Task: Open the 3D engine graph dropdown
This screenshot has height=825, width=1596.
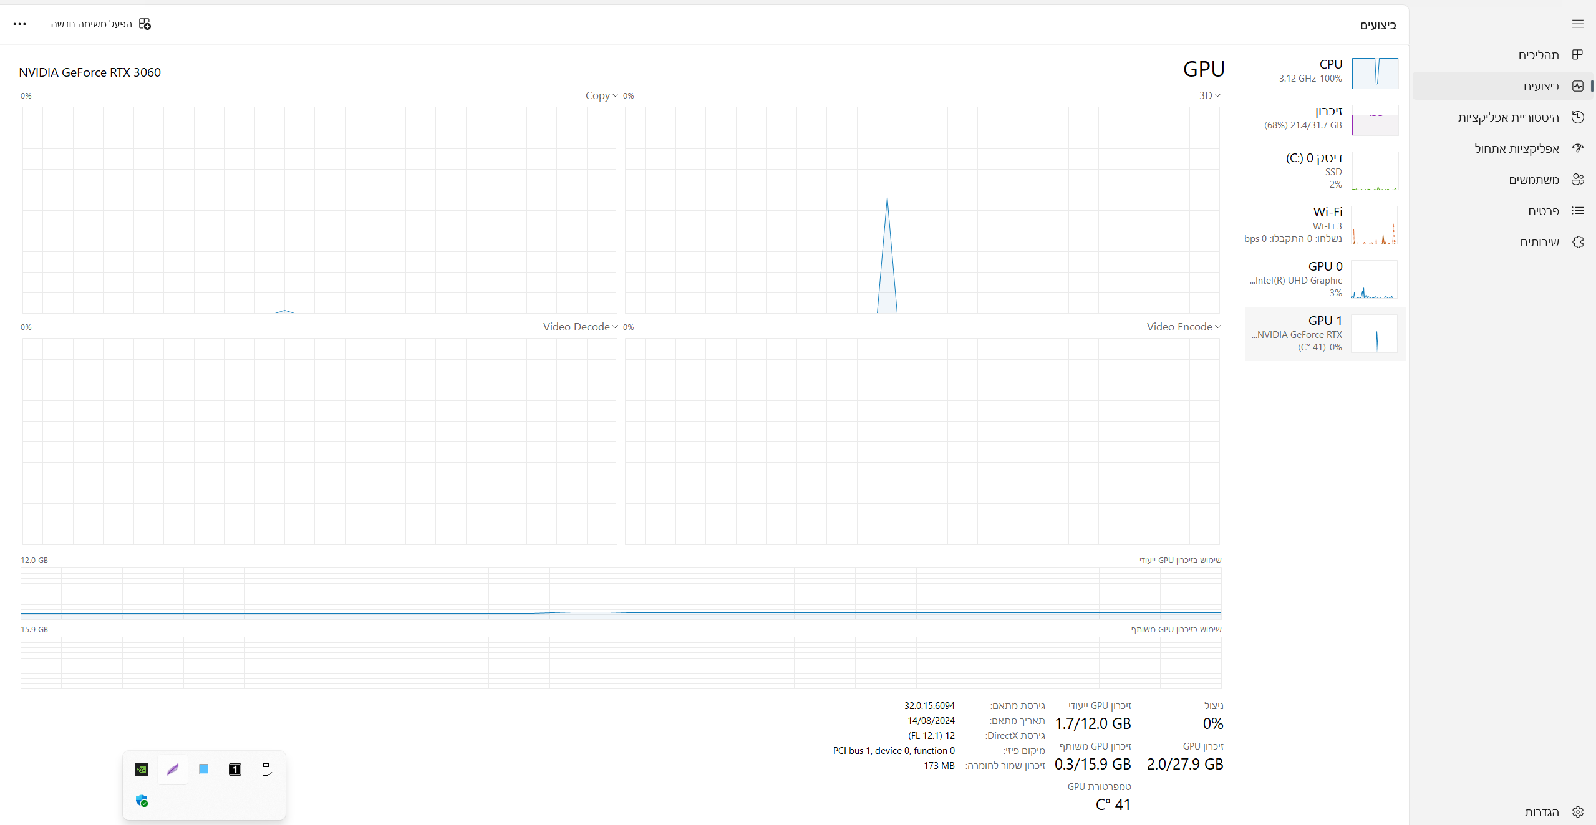Action: point(1209,95)
